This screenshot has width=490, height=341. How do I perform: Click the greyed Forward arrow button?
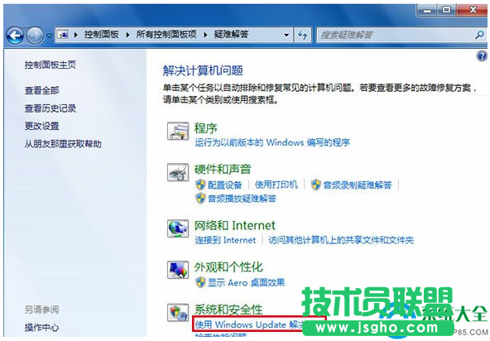click(35, 36)
